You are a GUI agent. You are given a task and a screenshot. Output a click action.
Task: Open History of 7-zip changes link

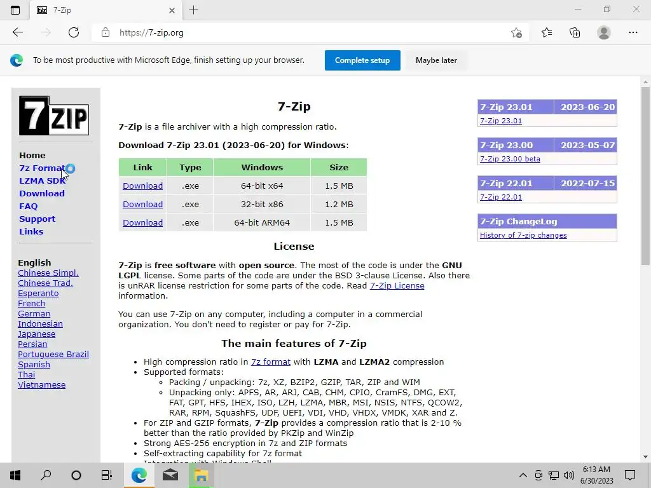point(523,235)
